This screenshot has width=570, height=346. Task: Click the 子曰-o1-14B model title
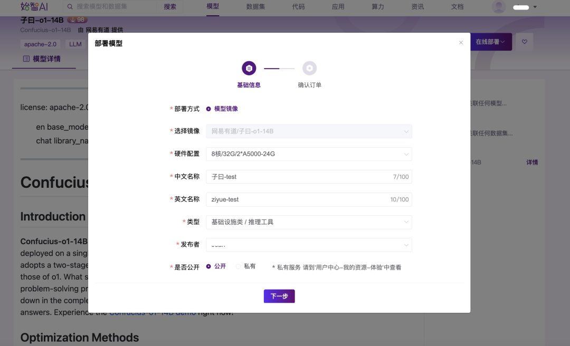click(x=42, y=21)
